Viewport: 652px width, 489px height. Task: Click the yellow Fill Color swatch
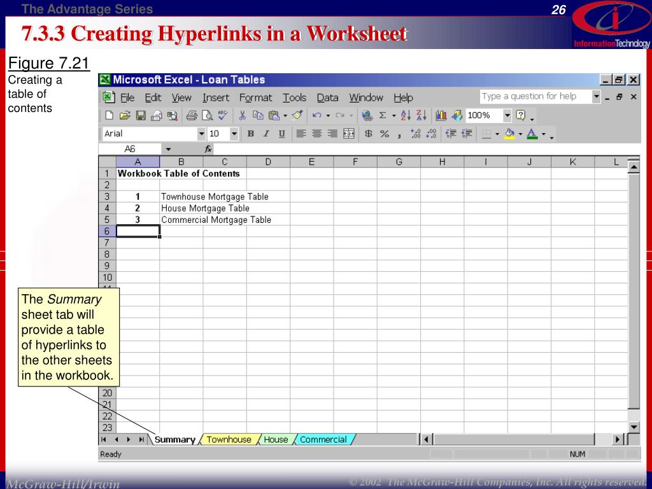509,134
